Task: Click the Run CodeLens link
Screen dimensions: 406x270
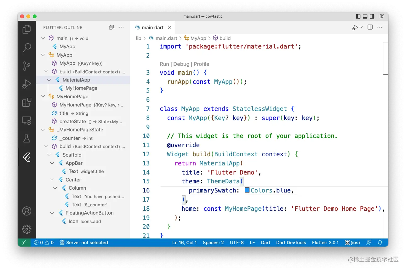Action: (x=164, y=64)
